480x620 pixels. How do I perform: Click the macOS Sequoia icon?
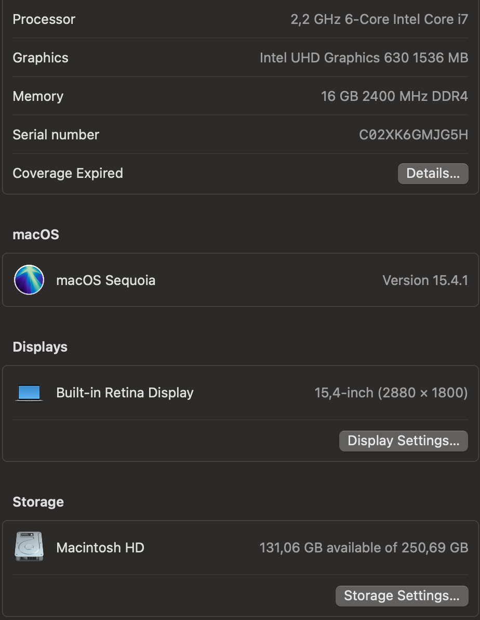point(29,280)
